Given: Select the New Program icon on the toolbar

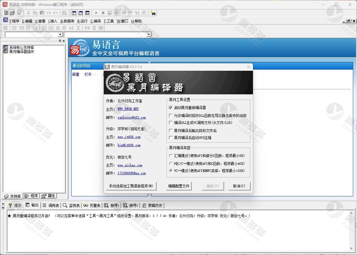Looking at the screenshot, I should (6, 13).
